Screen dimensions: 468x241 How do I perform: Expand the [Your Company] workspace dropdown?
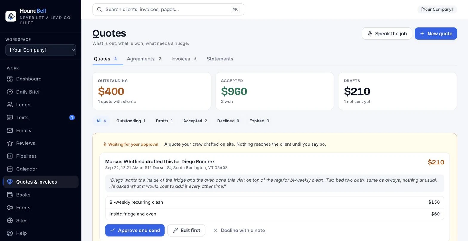pos(41,50)
